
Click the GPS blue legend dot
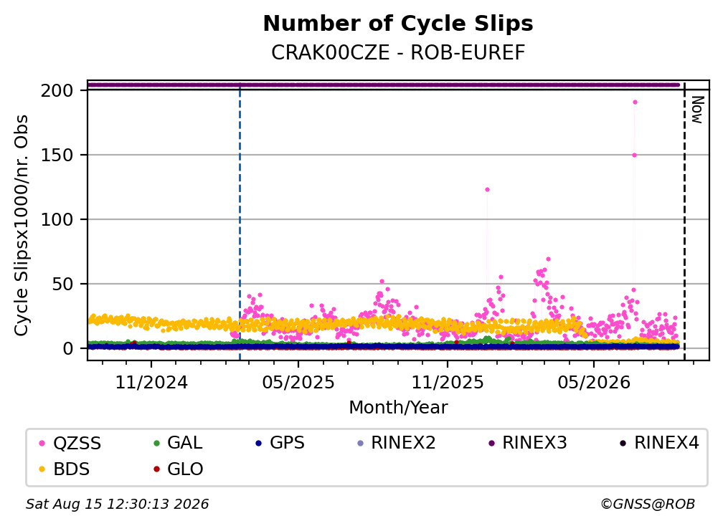(x=259, y=443)
